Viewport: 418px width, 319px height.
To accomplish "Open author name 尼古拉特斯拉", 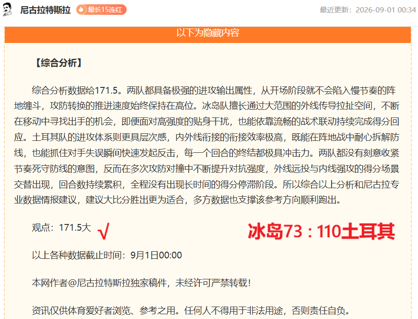I will click(45, 10).
